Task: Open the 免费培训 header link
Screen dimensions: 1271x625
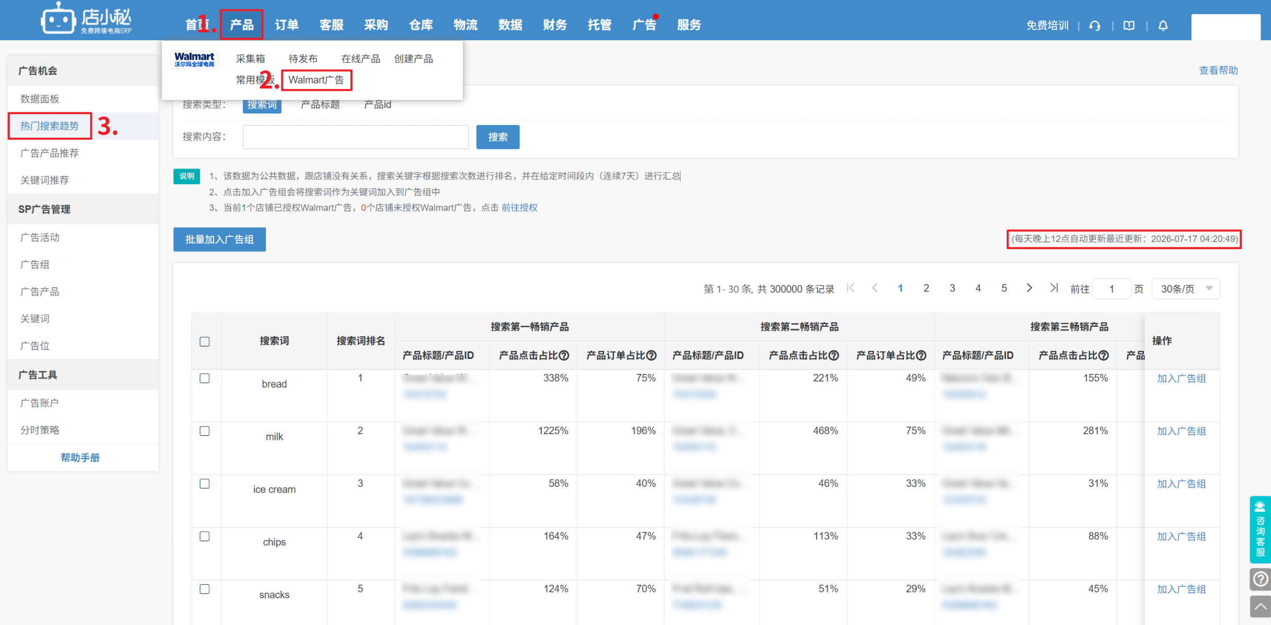Action: pyautogui.click(x=1047, y=26)
